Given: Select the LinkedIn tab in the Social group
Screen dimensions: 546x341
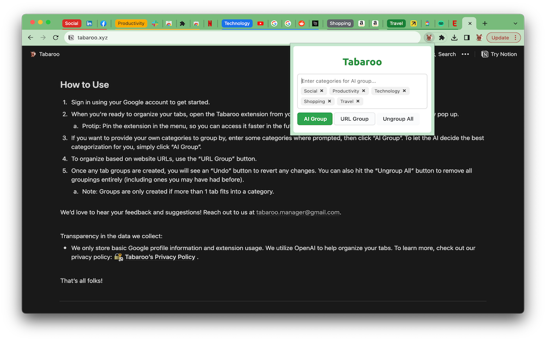Looking at the screenshot, I should (90, 23).
